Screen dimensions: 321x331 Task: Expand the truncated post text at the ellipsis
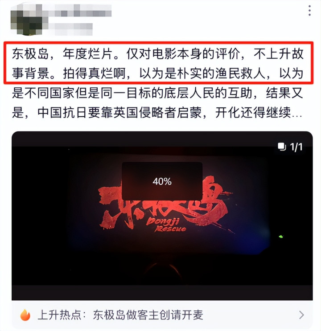(x=297, y=114)
